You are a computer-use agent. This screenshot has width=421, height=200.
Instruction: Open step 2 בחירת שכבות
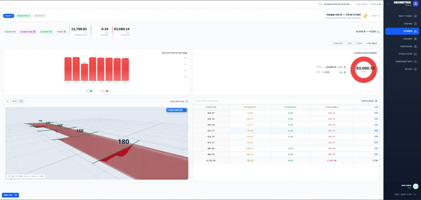[x=23, y=16]
